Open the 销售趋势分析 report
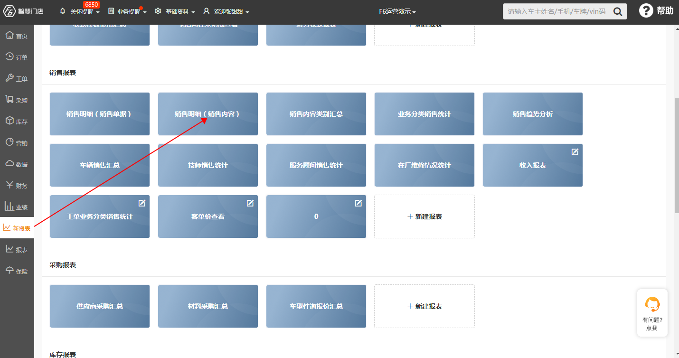 tap(533, 114)
